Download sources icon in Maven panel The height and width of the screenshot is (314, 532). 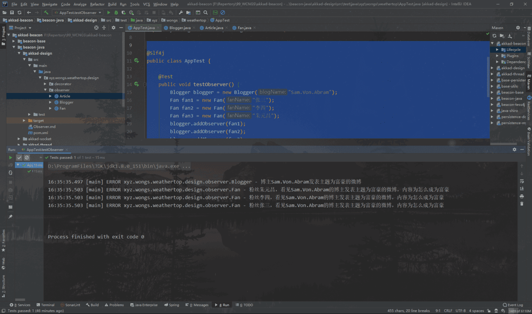[x=510, y=36]
